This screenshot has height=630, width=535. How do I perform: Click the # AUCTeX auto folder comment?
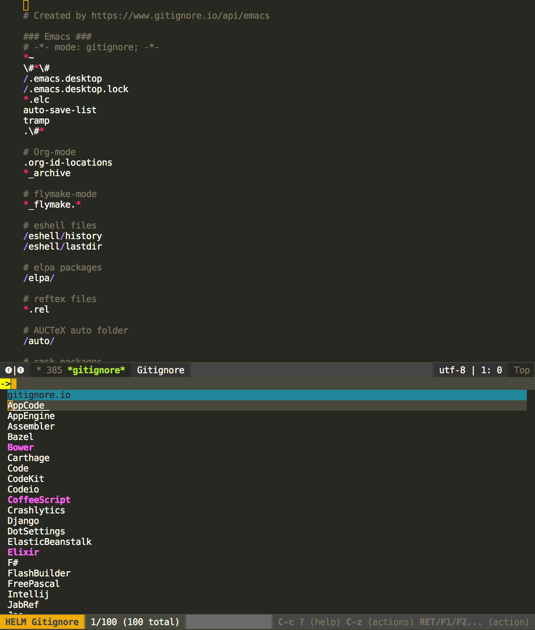click(x=76, y=331)
